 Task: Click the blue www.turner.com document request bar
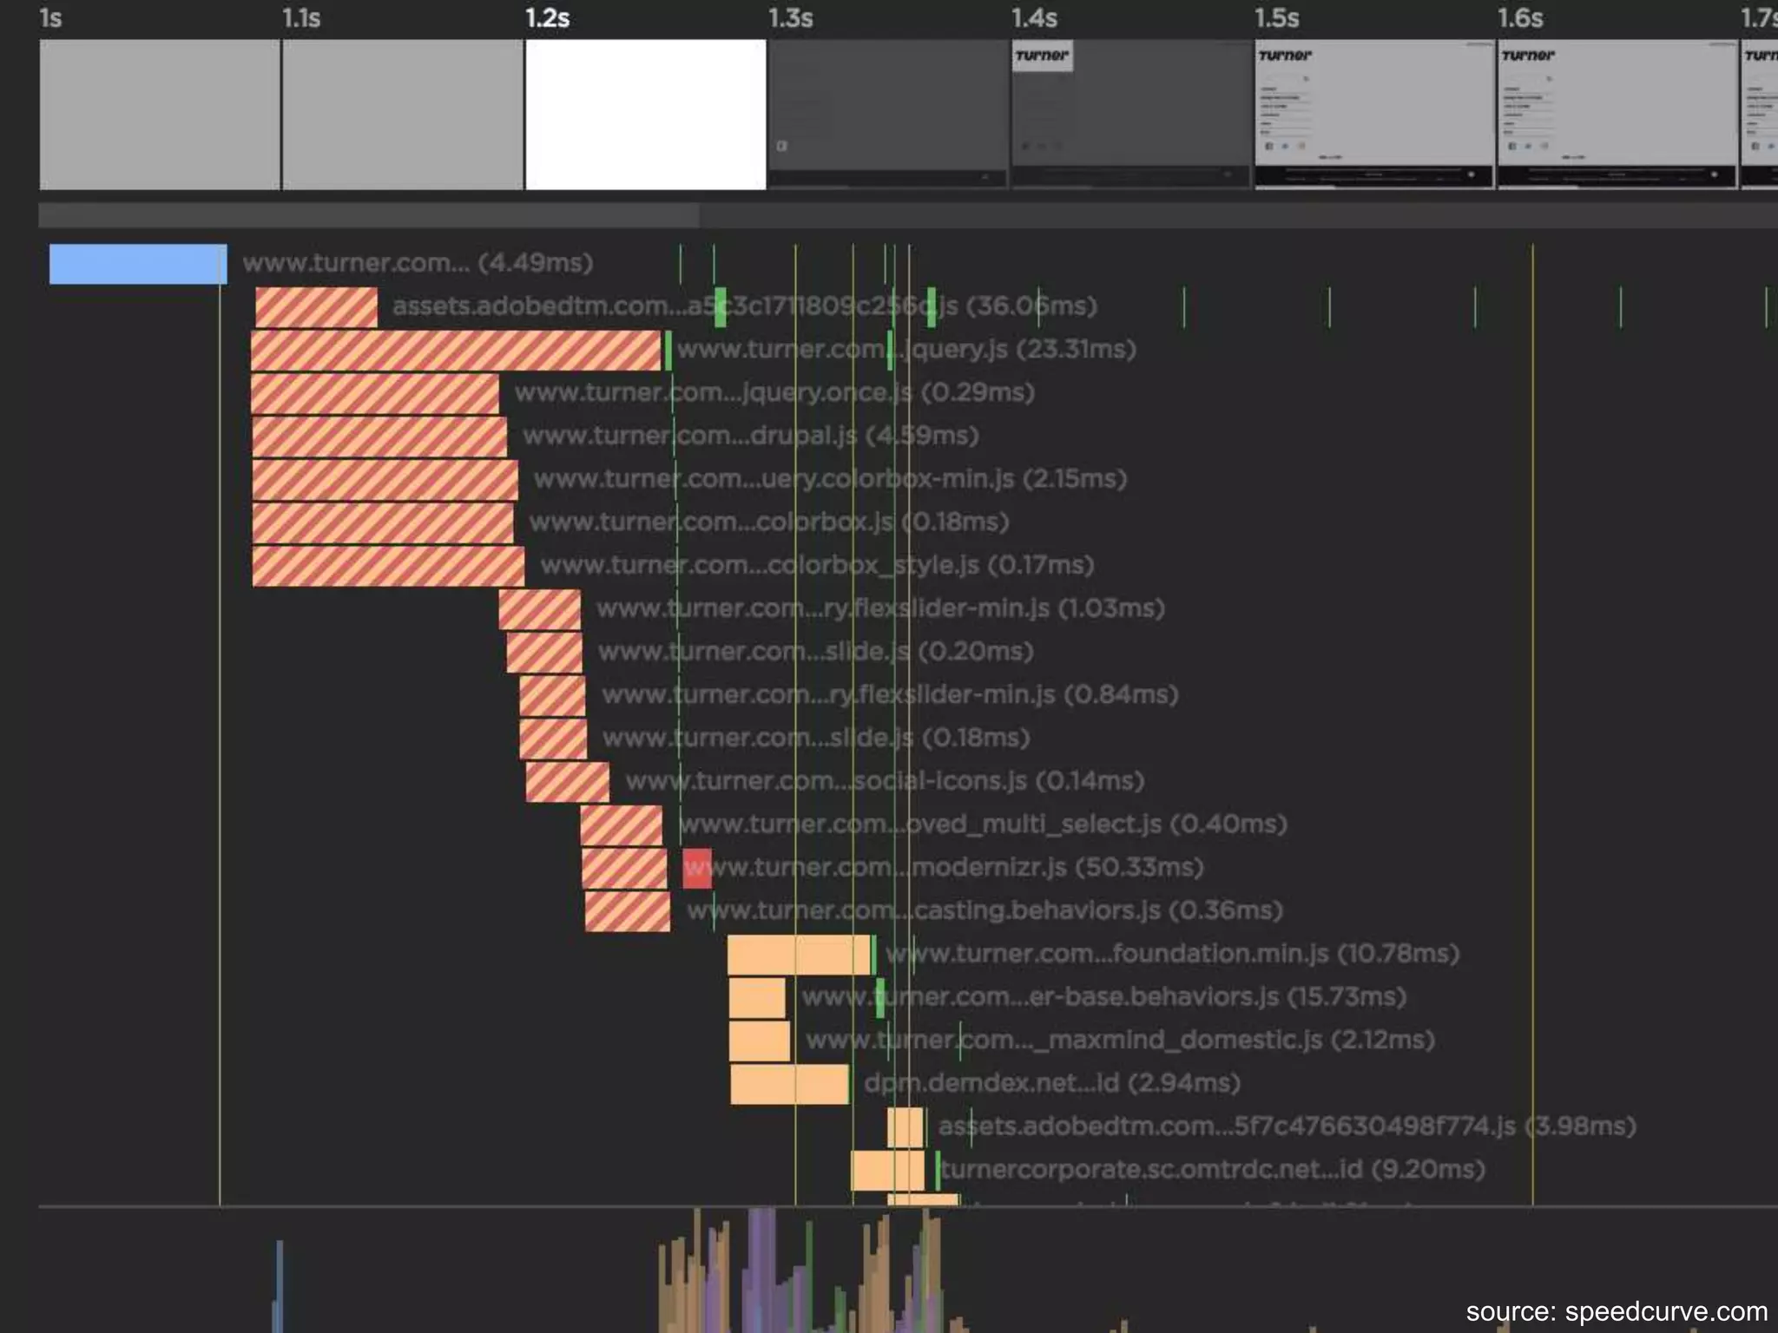[137, 264]
